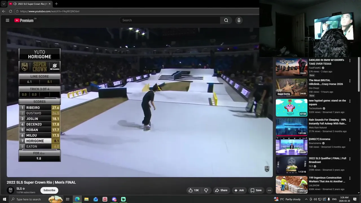
Task: Click FastFlowKC channel name
Action: [315, 68]
